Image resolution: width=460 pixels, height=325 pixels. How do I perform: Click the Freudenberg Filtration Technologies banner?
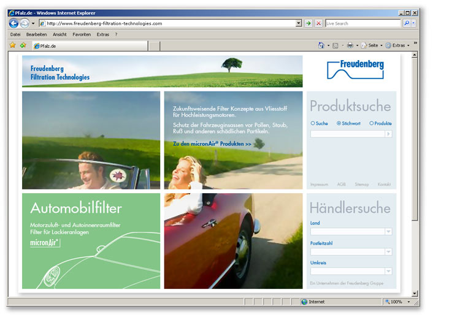click(x=163, y=71)
